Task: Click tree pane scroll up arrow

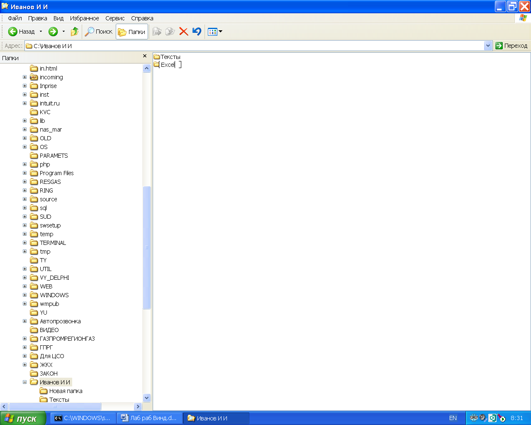Action: (x=146, y=68)
